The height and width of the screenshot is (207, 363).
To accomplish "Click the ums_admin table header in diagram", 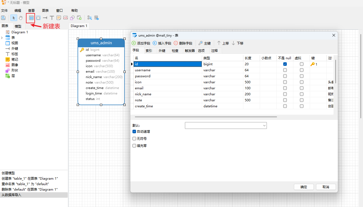I will click(101, 43).
